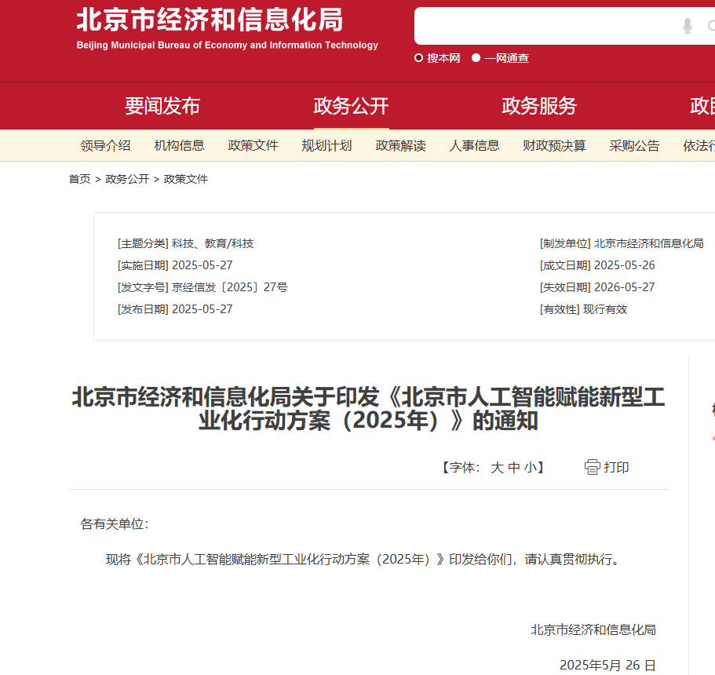The width and height of the screenshot is (715, 675).
Task: Open the 政策解读 section
Action: point(400,145)
